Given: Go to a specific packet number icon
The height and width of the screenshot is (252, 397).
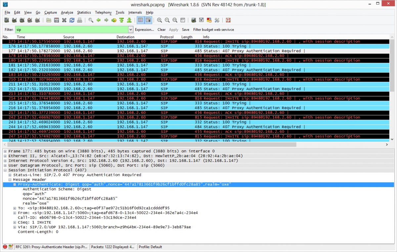Looking at the screenshot, I should coord(114,20).
